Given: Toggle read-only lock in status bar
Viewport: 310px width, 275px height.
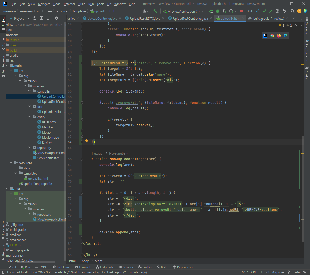Looking at the screenshot, I should pos(305,272).
